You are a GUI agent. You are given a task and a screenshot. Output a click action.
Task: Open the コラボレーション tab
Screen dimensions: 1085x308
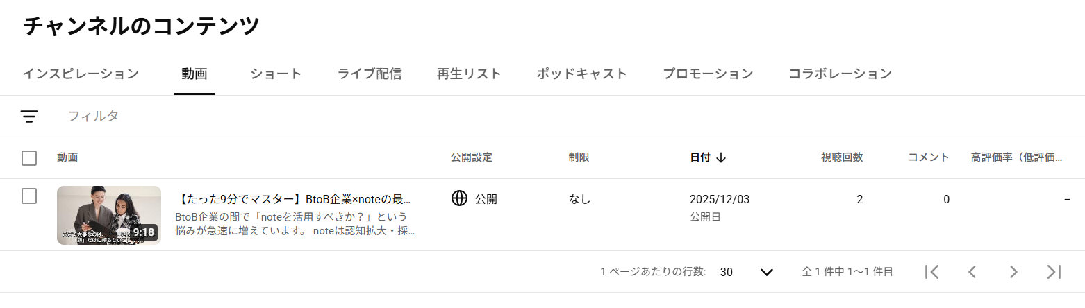(840, 74)
